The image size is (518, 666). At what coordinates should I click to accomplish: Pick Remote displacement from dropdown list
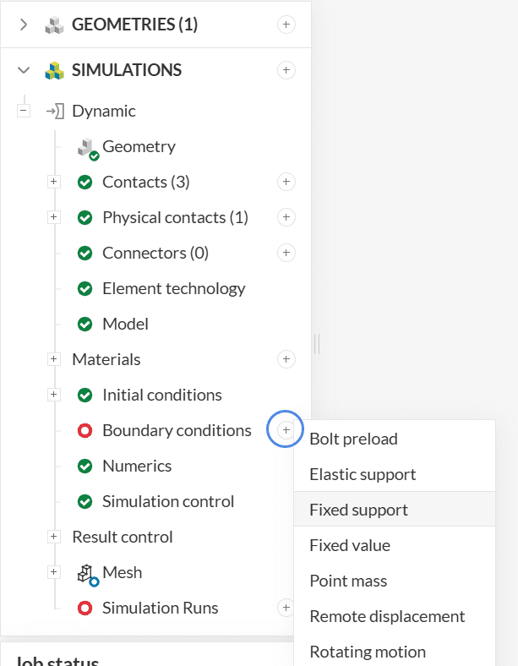click(387, 616)
